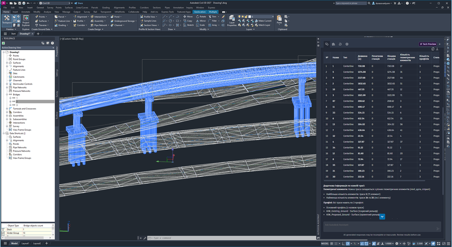Image resolution: width=452 pixels, height=247 pixels.
Task: Open the Civil 3D workspace dropdown
Action: coord(55,3)
